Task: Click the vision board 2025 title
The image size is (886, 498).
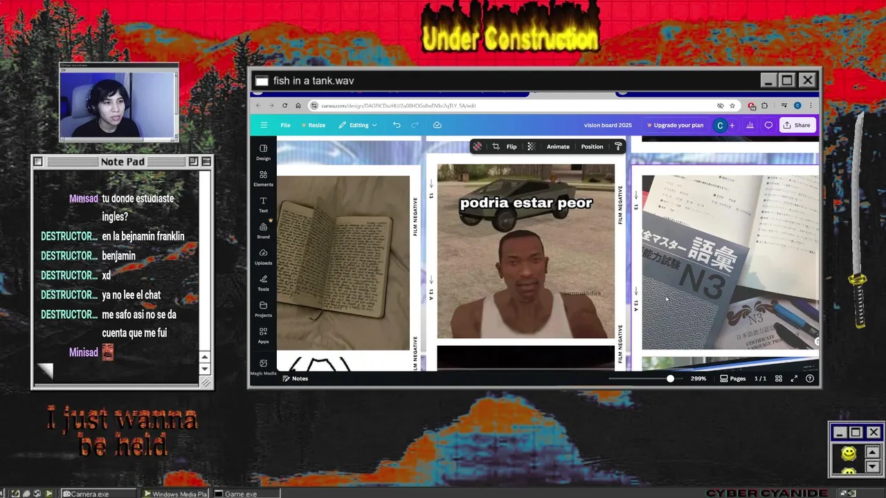Action: (x=608, y=125)
